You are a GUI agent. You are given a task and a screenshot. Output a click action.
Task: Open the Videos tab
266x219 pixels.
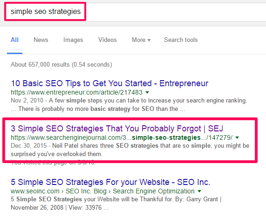point(108,40)
